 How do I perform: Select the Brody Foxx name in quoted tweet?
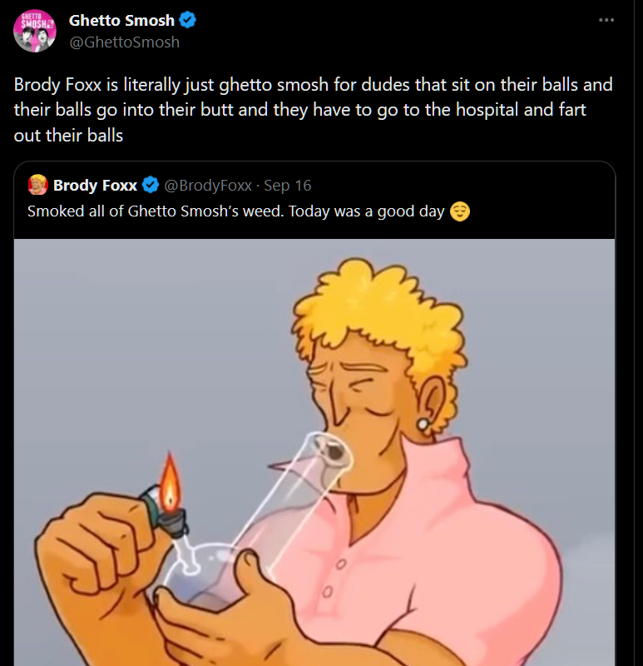(95, 185)
